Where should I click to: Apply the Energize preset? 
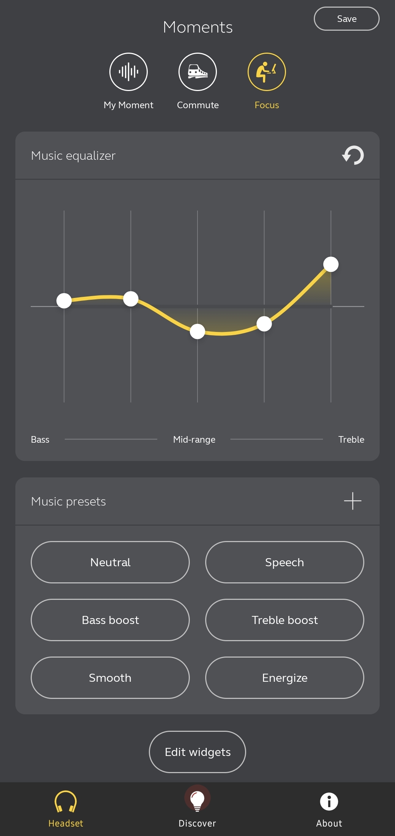[285, 678]
